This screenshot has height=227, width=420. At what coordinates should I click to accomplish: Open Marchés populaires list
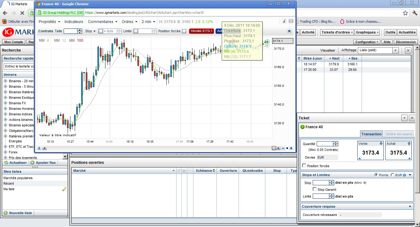pos(18,178)
